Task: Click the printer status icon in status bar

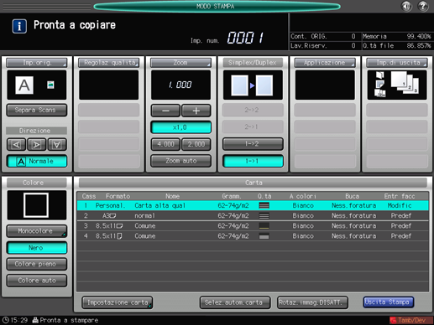Action: pyautogui.click(x=35, y=320)
